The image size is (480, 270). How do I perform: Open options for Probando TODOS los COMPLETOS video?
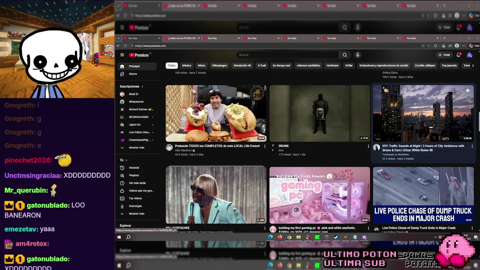click(x=265, y=146)
